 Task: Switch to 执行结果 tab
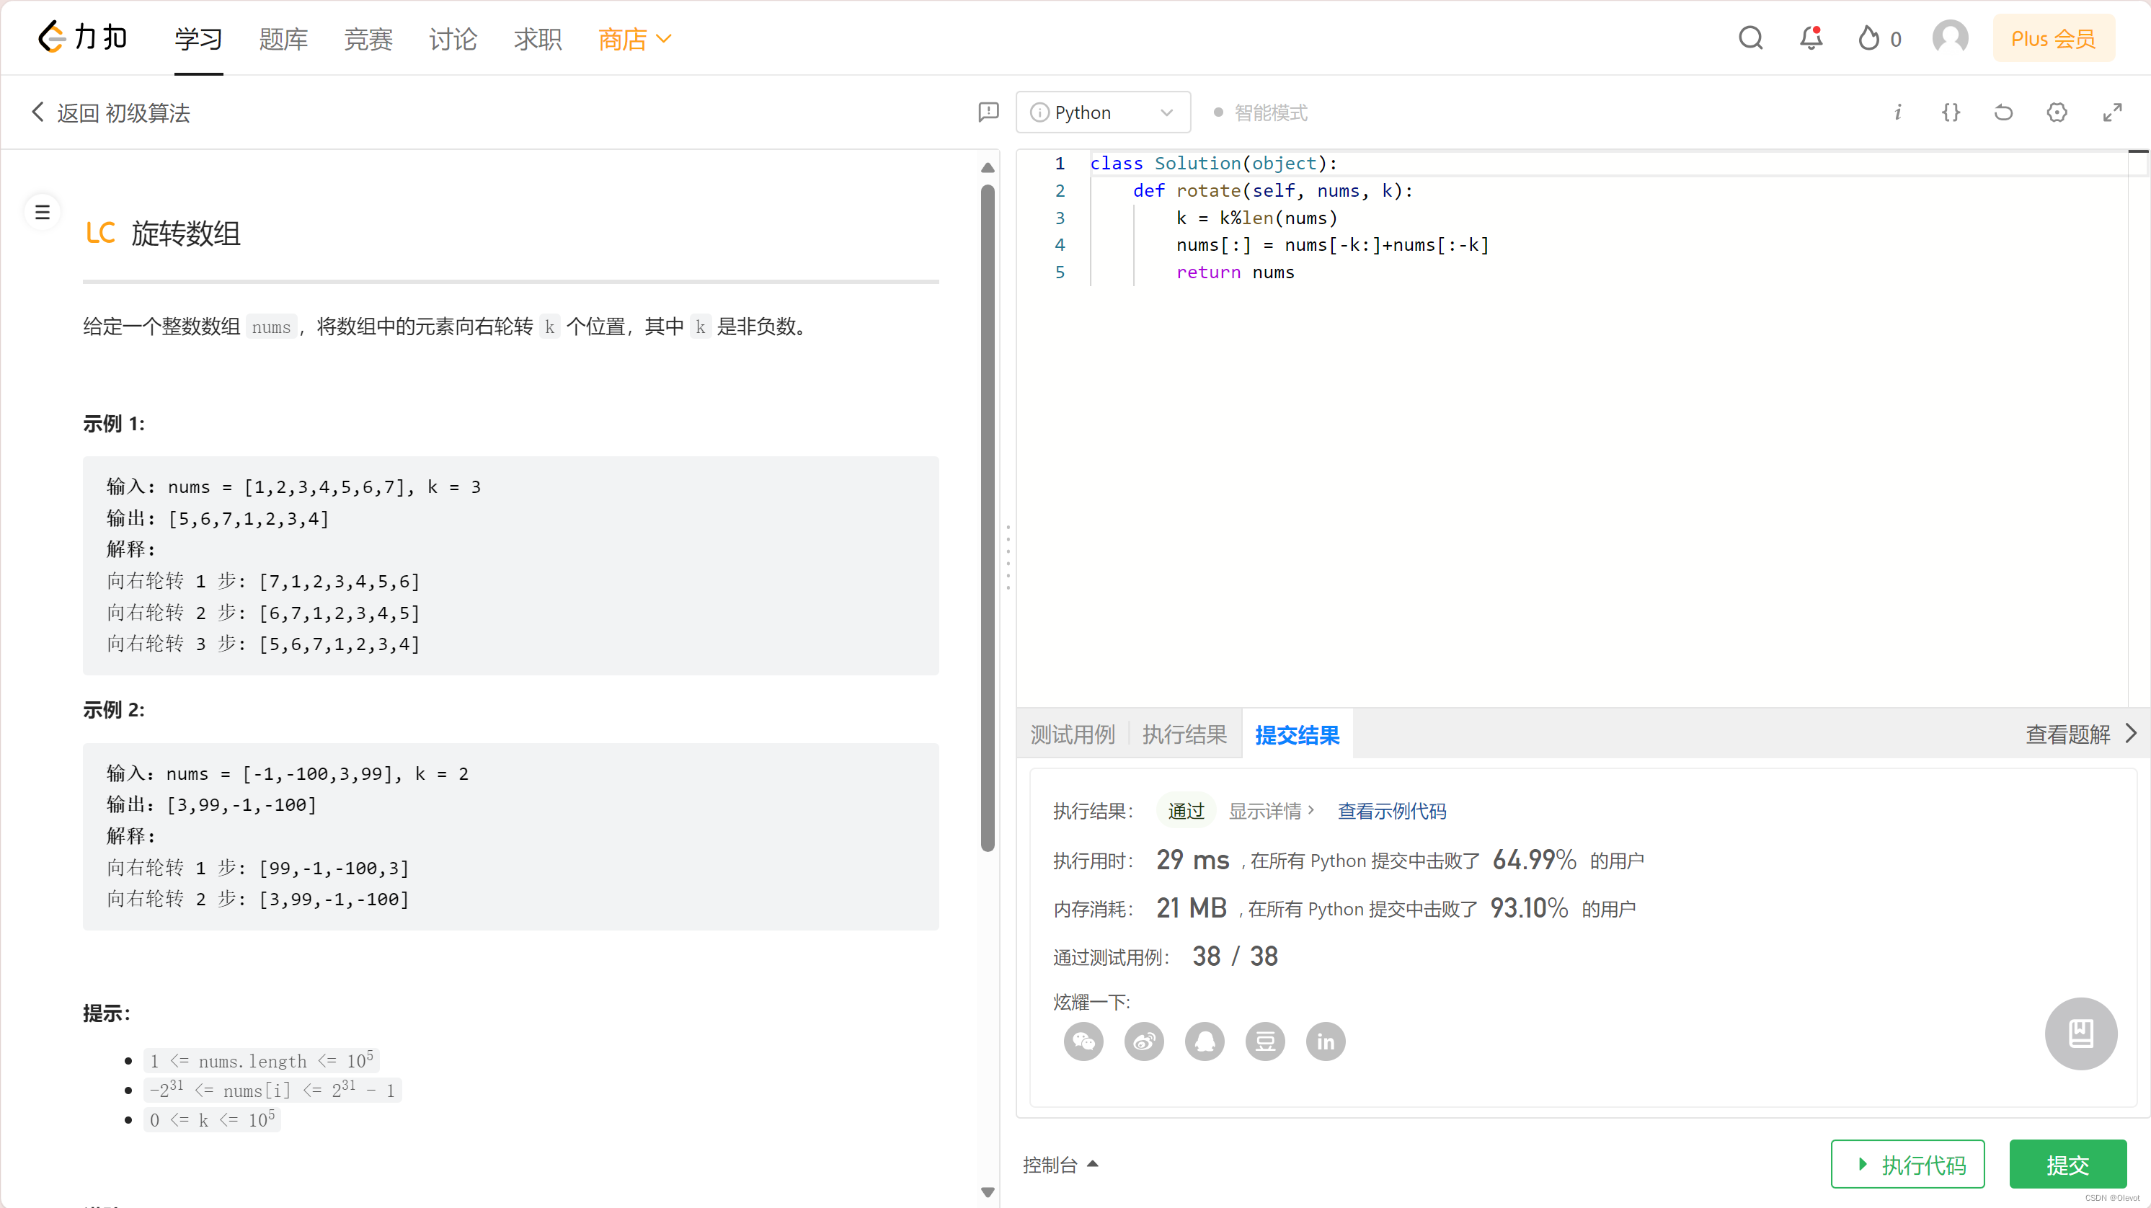click(1184, 734)
